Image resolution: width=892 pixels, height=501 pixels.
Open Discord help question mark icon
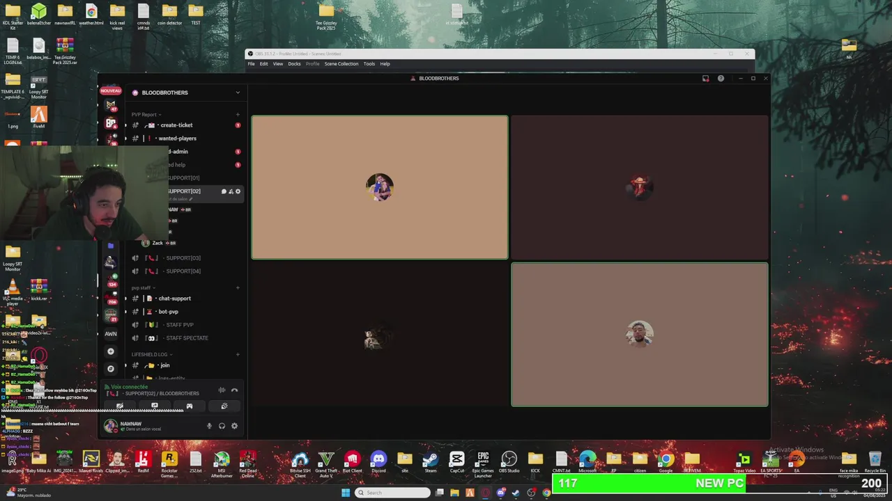point(721,79)
